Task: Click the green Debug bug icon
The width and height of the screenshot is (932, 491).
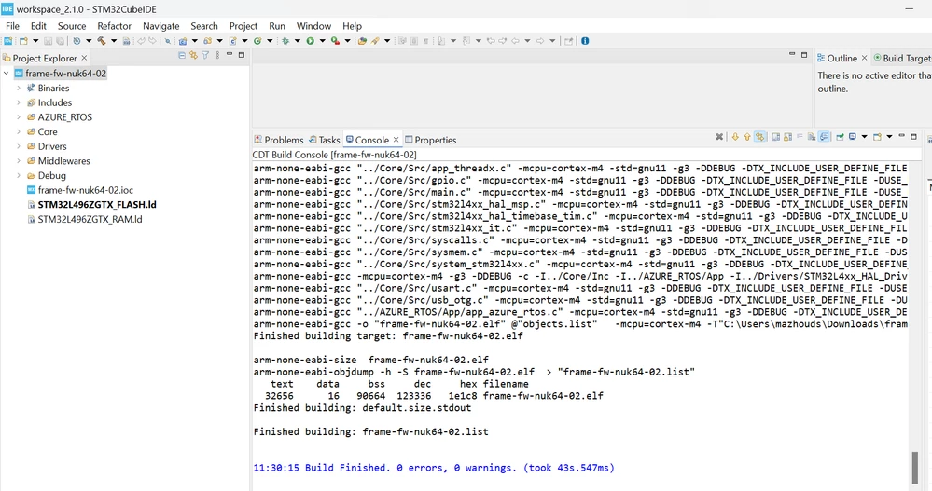Action: click(285, 41)
